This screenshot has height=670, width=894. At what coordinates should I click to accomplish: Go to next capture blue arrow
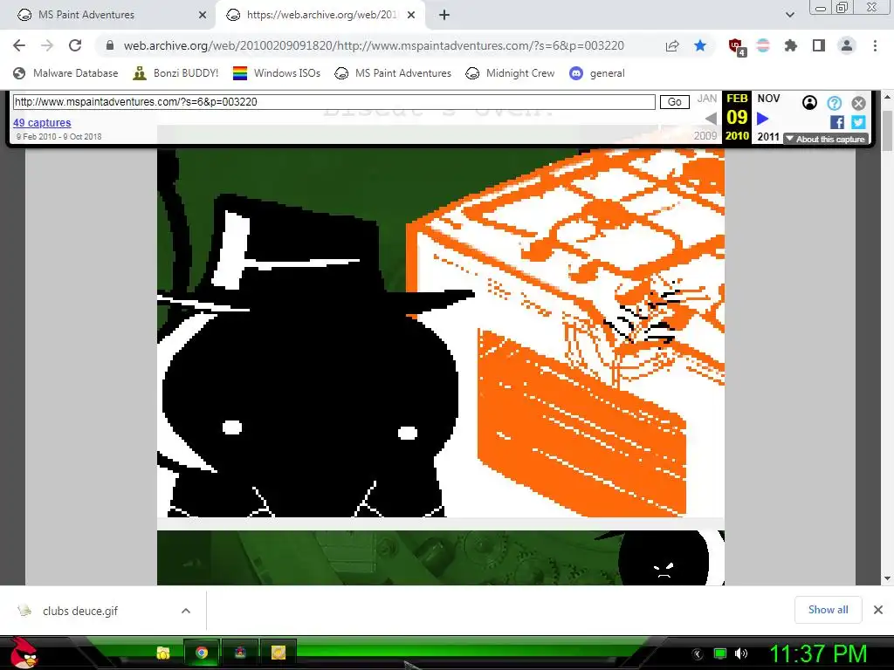[762, 119]
